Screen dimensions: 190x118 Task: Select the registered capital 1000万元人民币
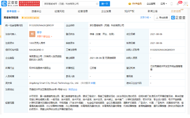(x=37, y=43)
